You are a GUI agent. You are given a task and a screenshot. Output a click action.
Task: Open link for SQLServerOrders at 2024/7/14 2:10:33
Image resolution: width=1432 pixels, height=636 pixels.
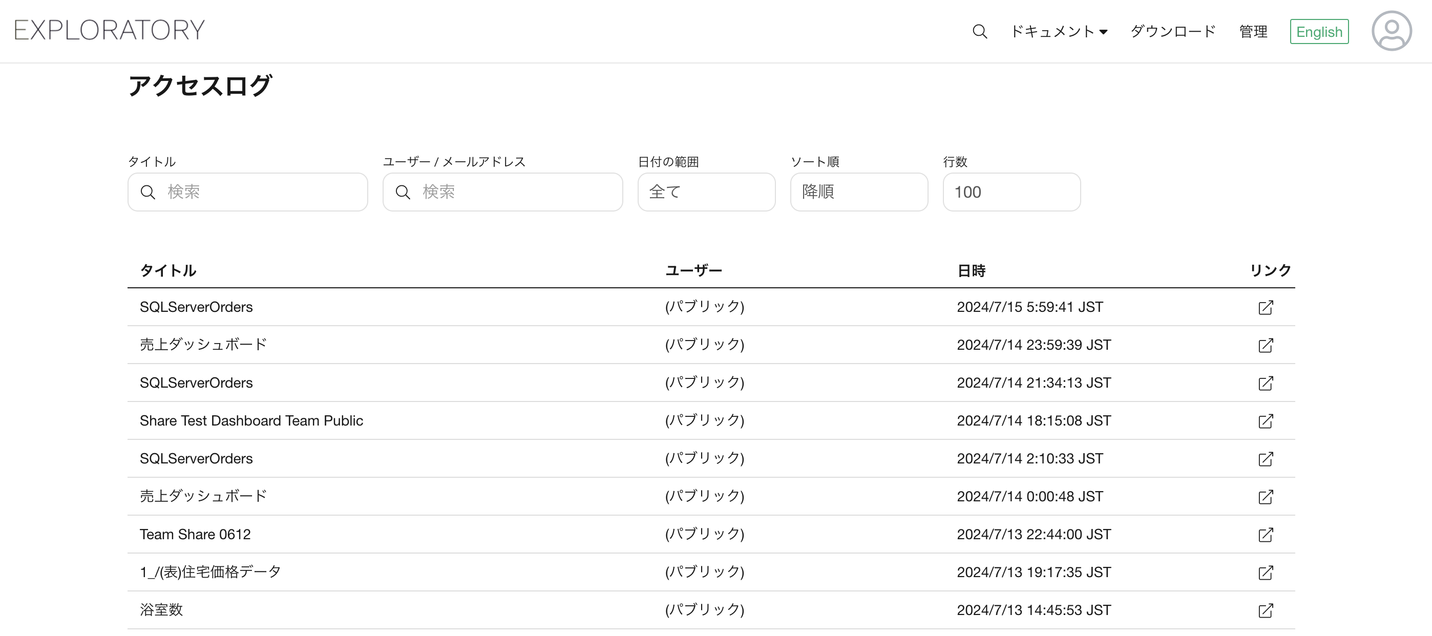tap(1266, 459)
